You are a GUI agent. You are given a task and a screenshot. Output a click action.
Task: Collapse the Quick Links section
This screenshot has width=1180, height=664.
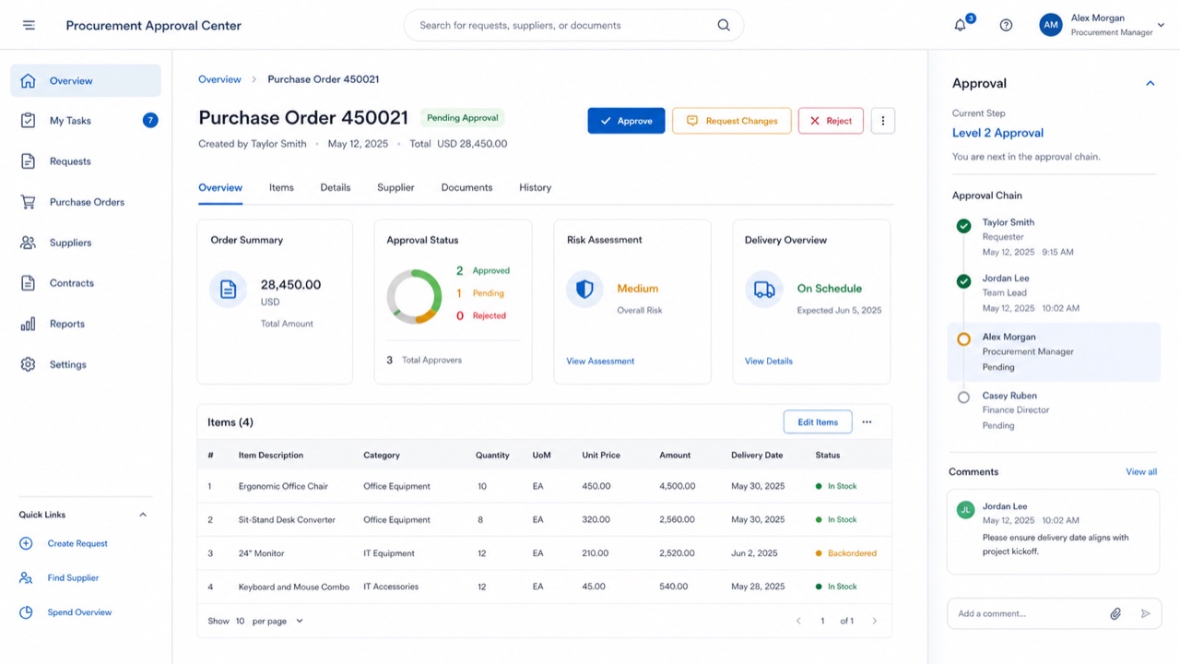point(143,515)
